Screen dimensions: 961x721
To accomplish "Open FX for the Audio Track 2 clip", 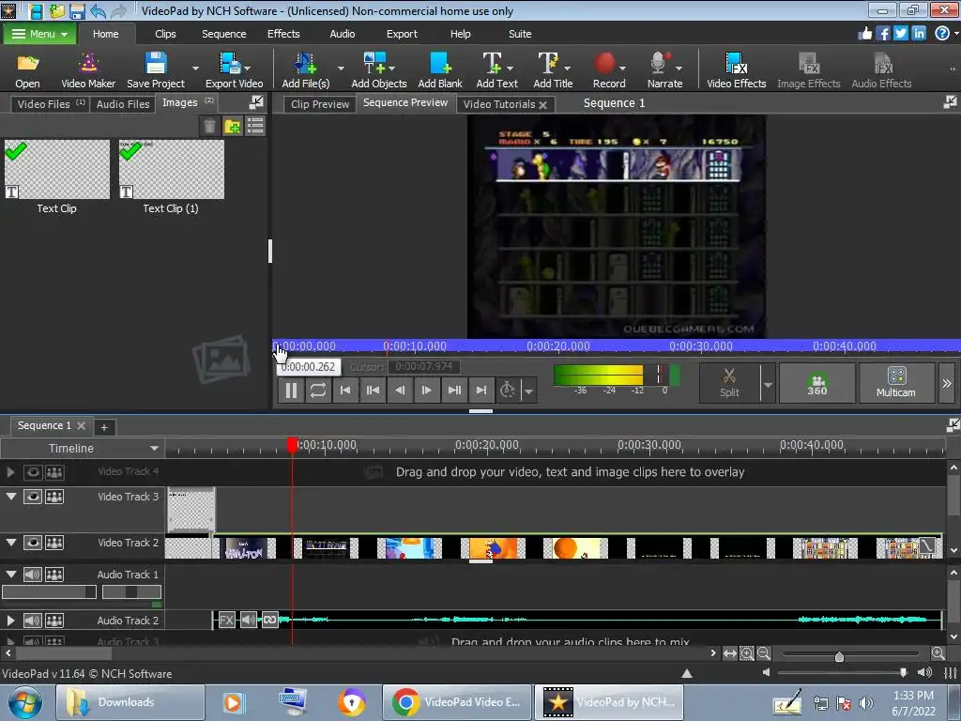I will [x=226, y=620].
